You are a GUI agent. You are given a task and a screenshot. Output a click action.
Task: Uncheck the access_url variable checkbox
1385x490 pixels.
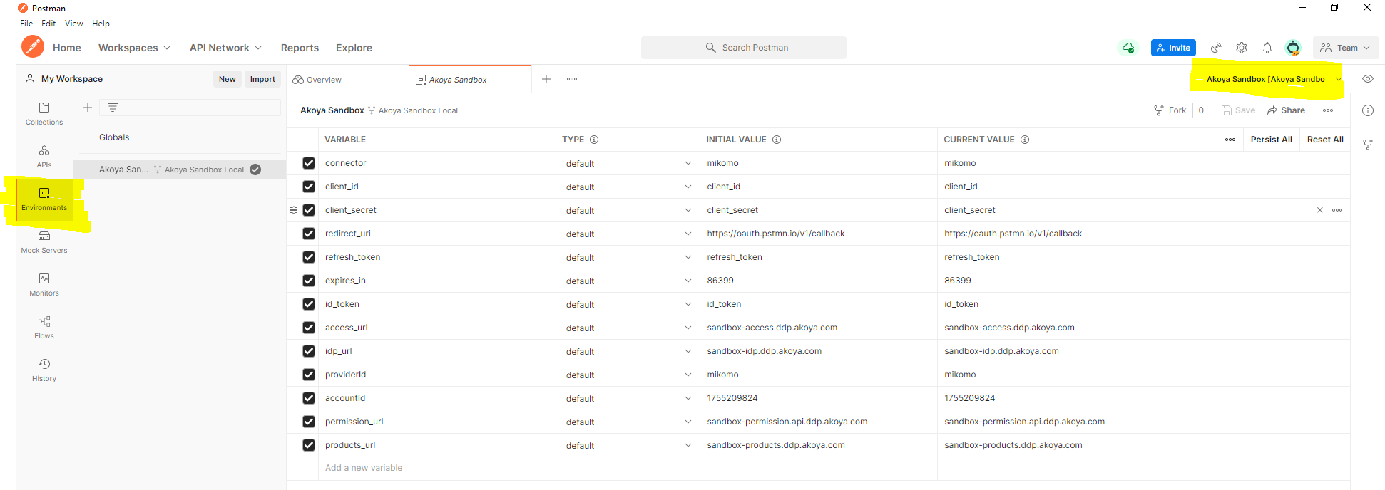309,328
